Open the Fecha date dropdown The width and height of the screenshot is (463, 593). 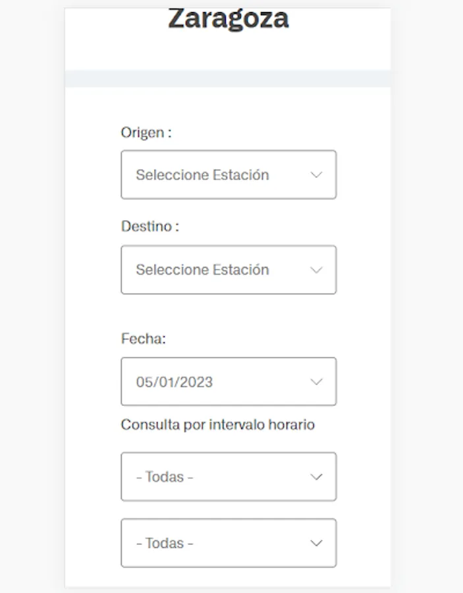tap(229, 381)
